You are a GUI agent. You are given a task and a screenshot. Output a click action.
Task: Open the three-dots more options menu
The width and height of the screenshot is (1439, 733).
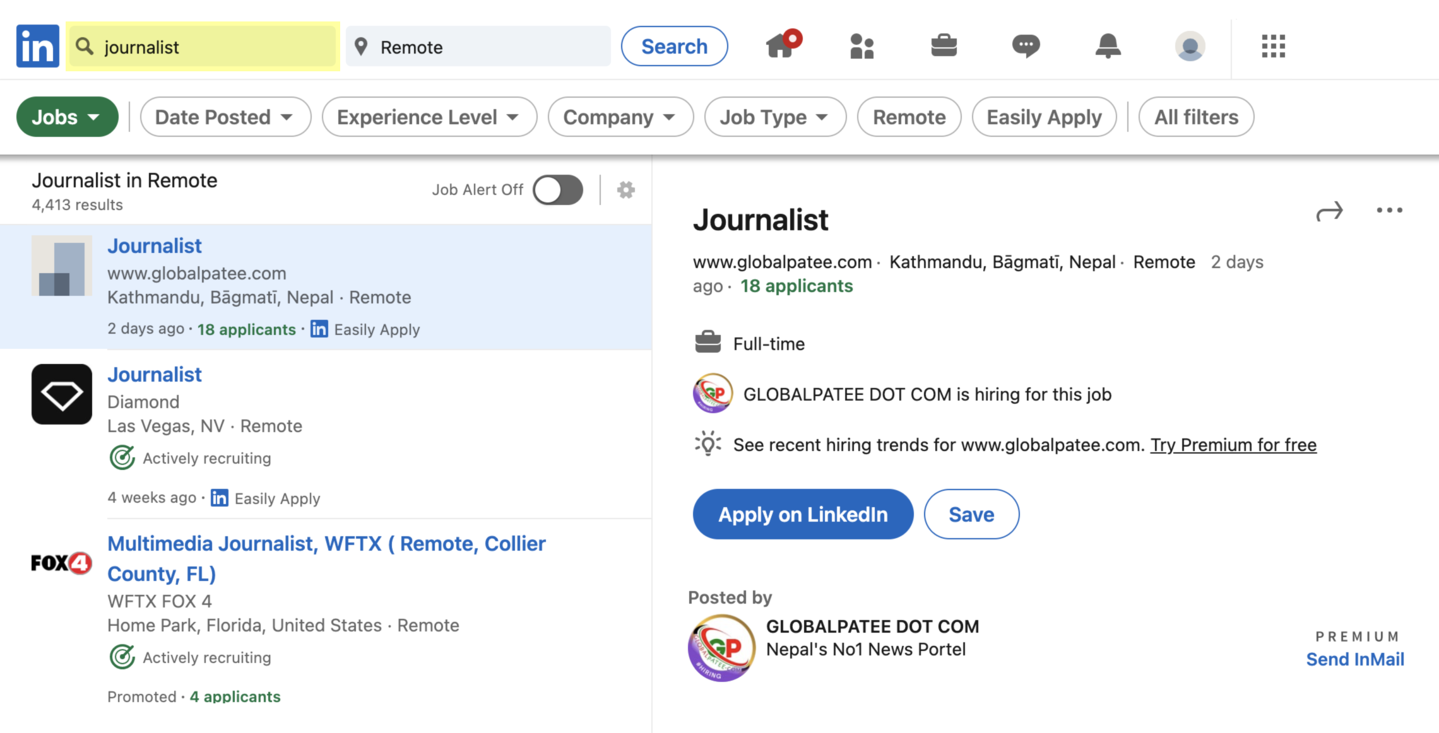coord(1390,210)
